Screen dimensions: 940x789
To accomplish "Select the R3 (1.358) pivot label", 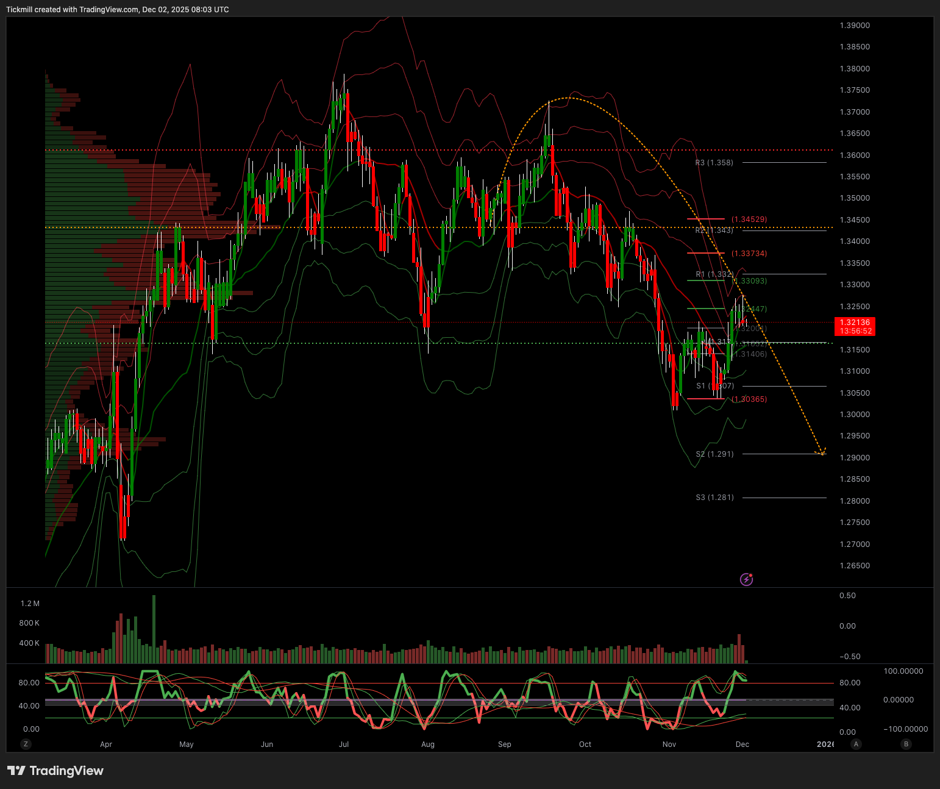I will pyautogui.click(x=714, y=163).
